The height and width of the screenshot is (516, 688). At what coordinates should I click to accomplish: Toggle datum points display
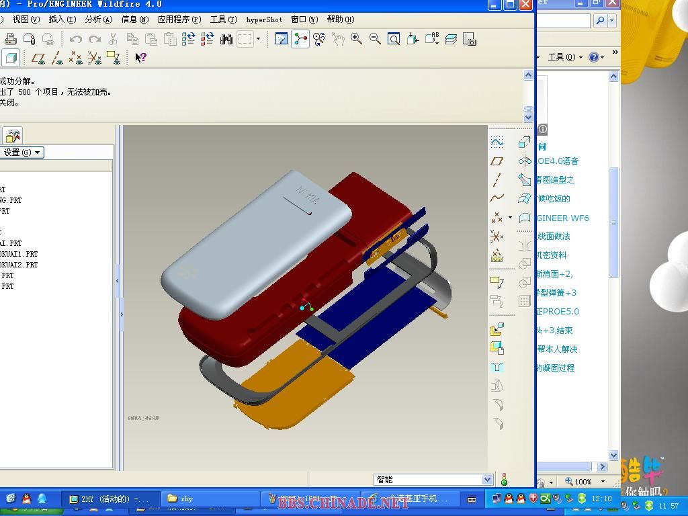click(76, 58)
